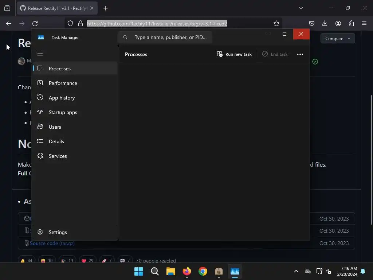Click the rocket reaction with 7
The width and height of the screenshot is (373, 280).
tap(107, 260)
